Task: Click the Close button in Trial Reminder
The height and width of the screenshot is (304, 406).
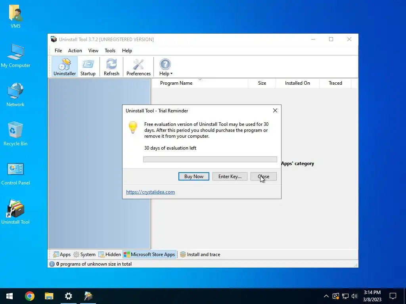Action: pyautogui.click(x=263, y=176)
